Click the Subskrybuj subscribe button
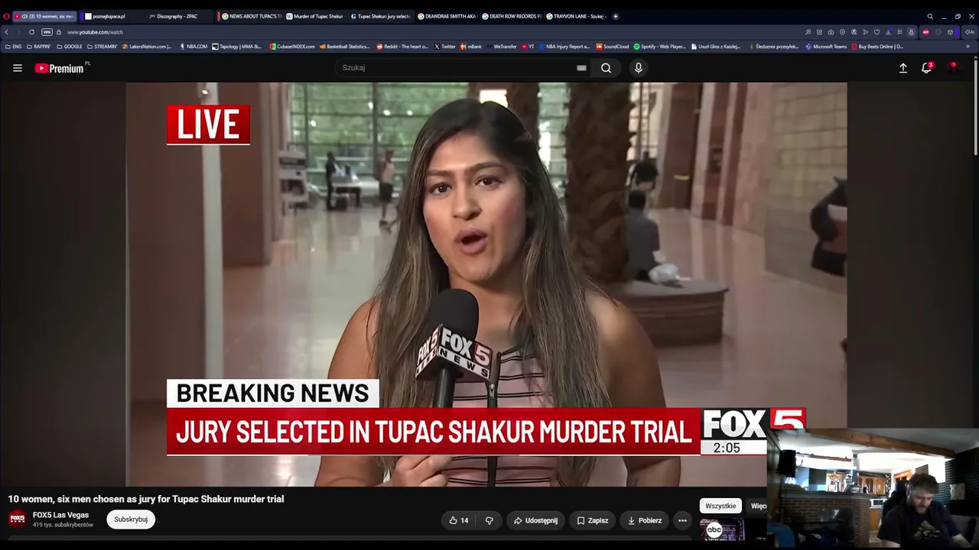 [x=131, y=519]
